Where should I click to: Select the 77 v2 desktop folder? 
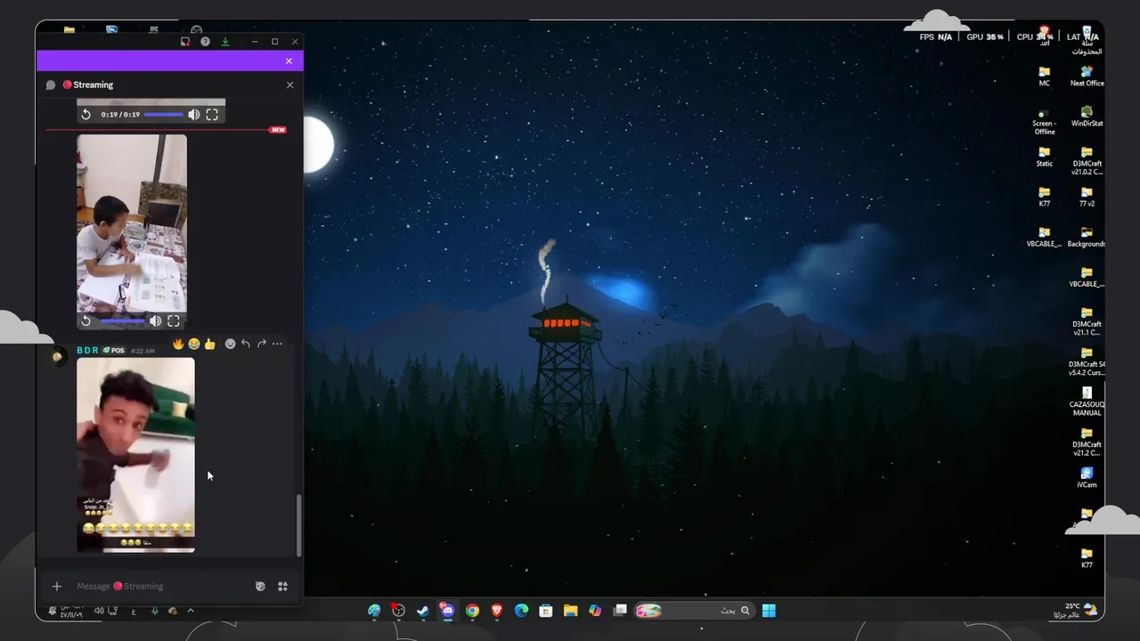click(1087, 197)
